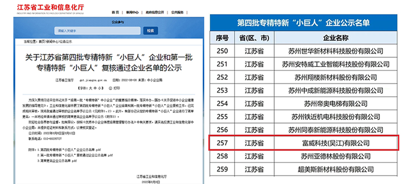Open the 首页 navigation item
This screenshot has width=414, height=184.
click(115, 12)
